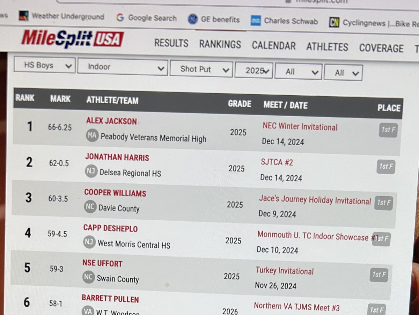Open the MileSplit USA logo home link

tap(72, 38)
